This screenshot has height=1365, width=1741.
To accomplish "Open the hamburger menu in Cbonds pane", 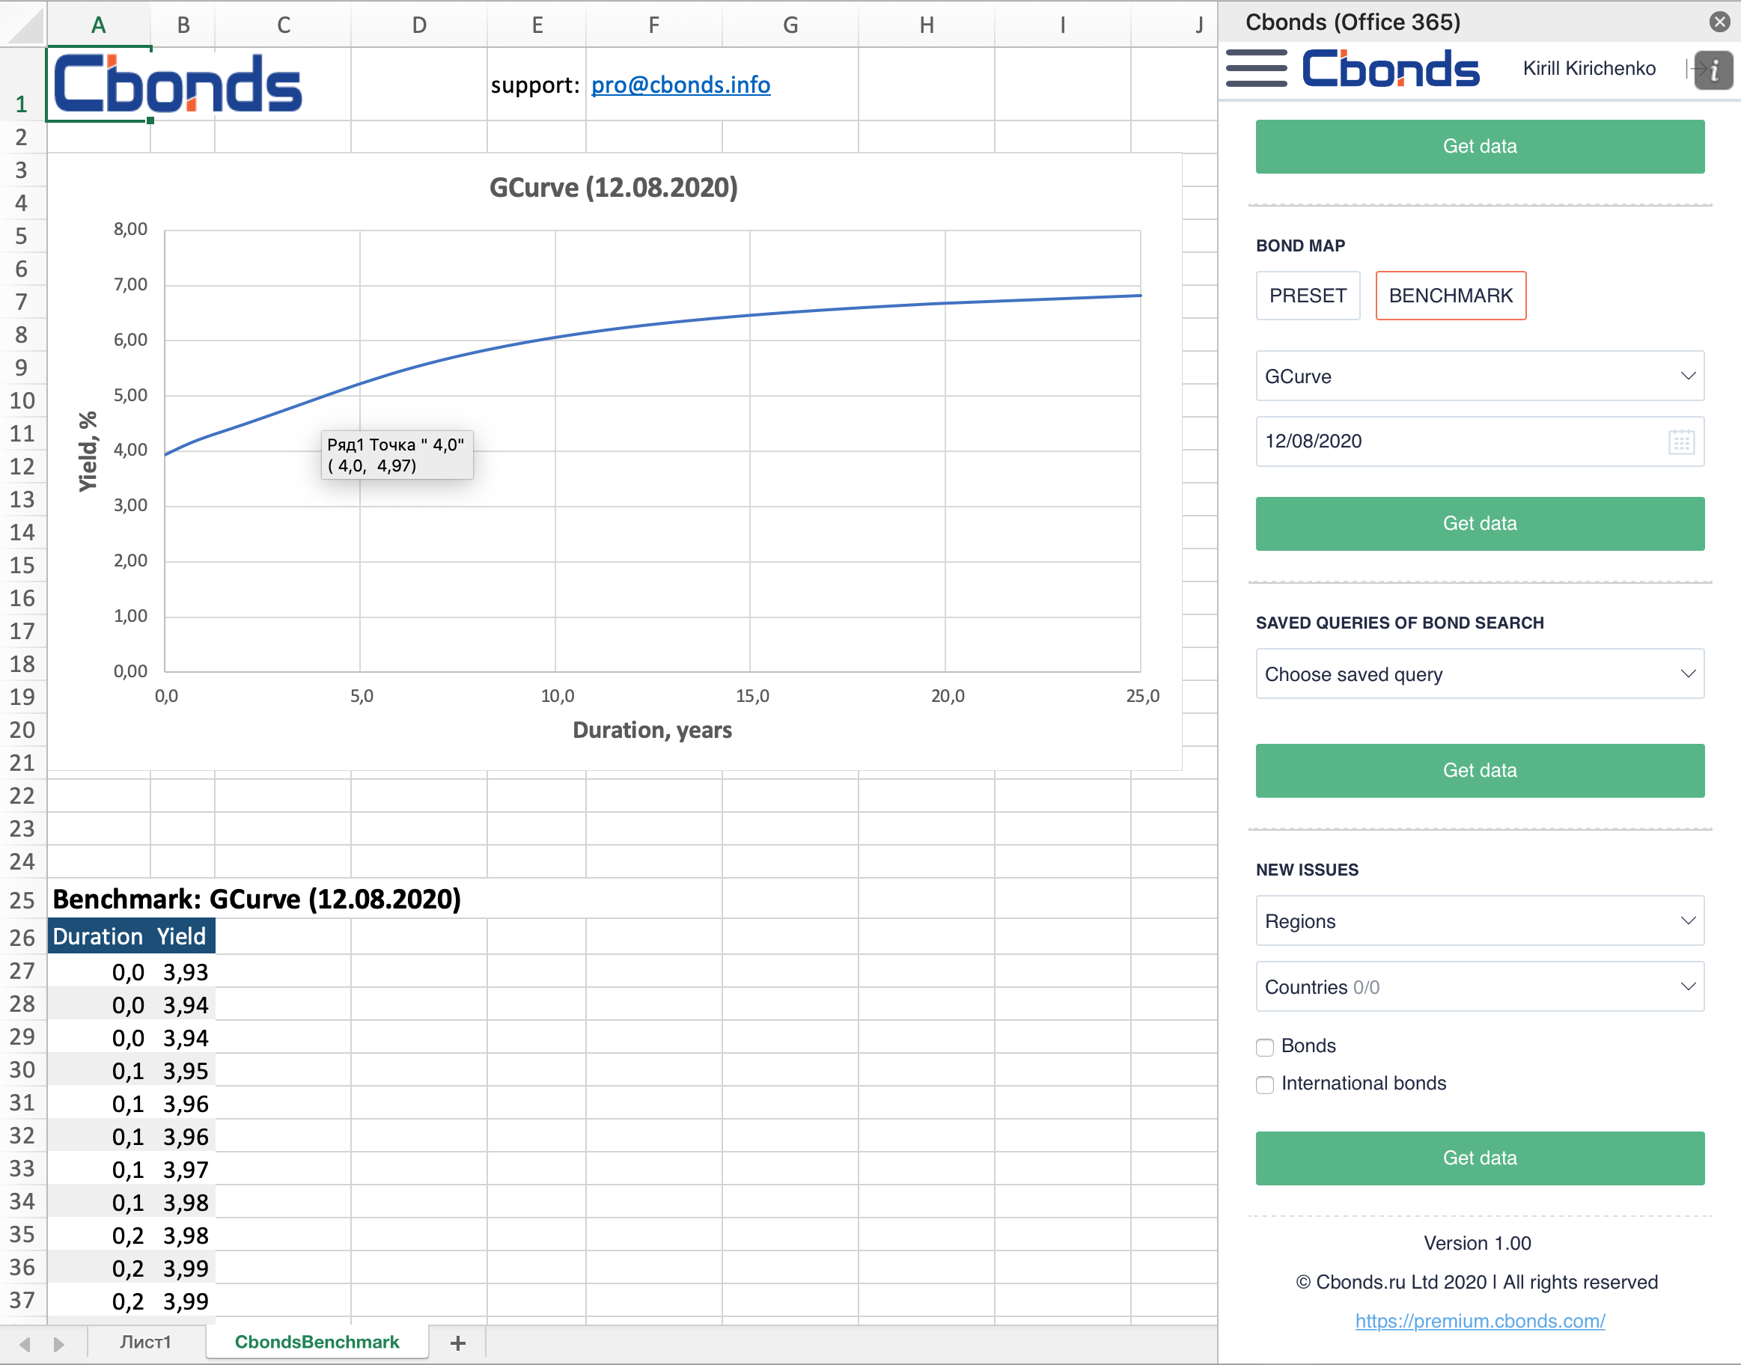I will click(1256, 68).
